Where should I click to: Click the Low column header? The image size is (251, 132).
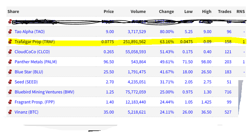point(188,11)
